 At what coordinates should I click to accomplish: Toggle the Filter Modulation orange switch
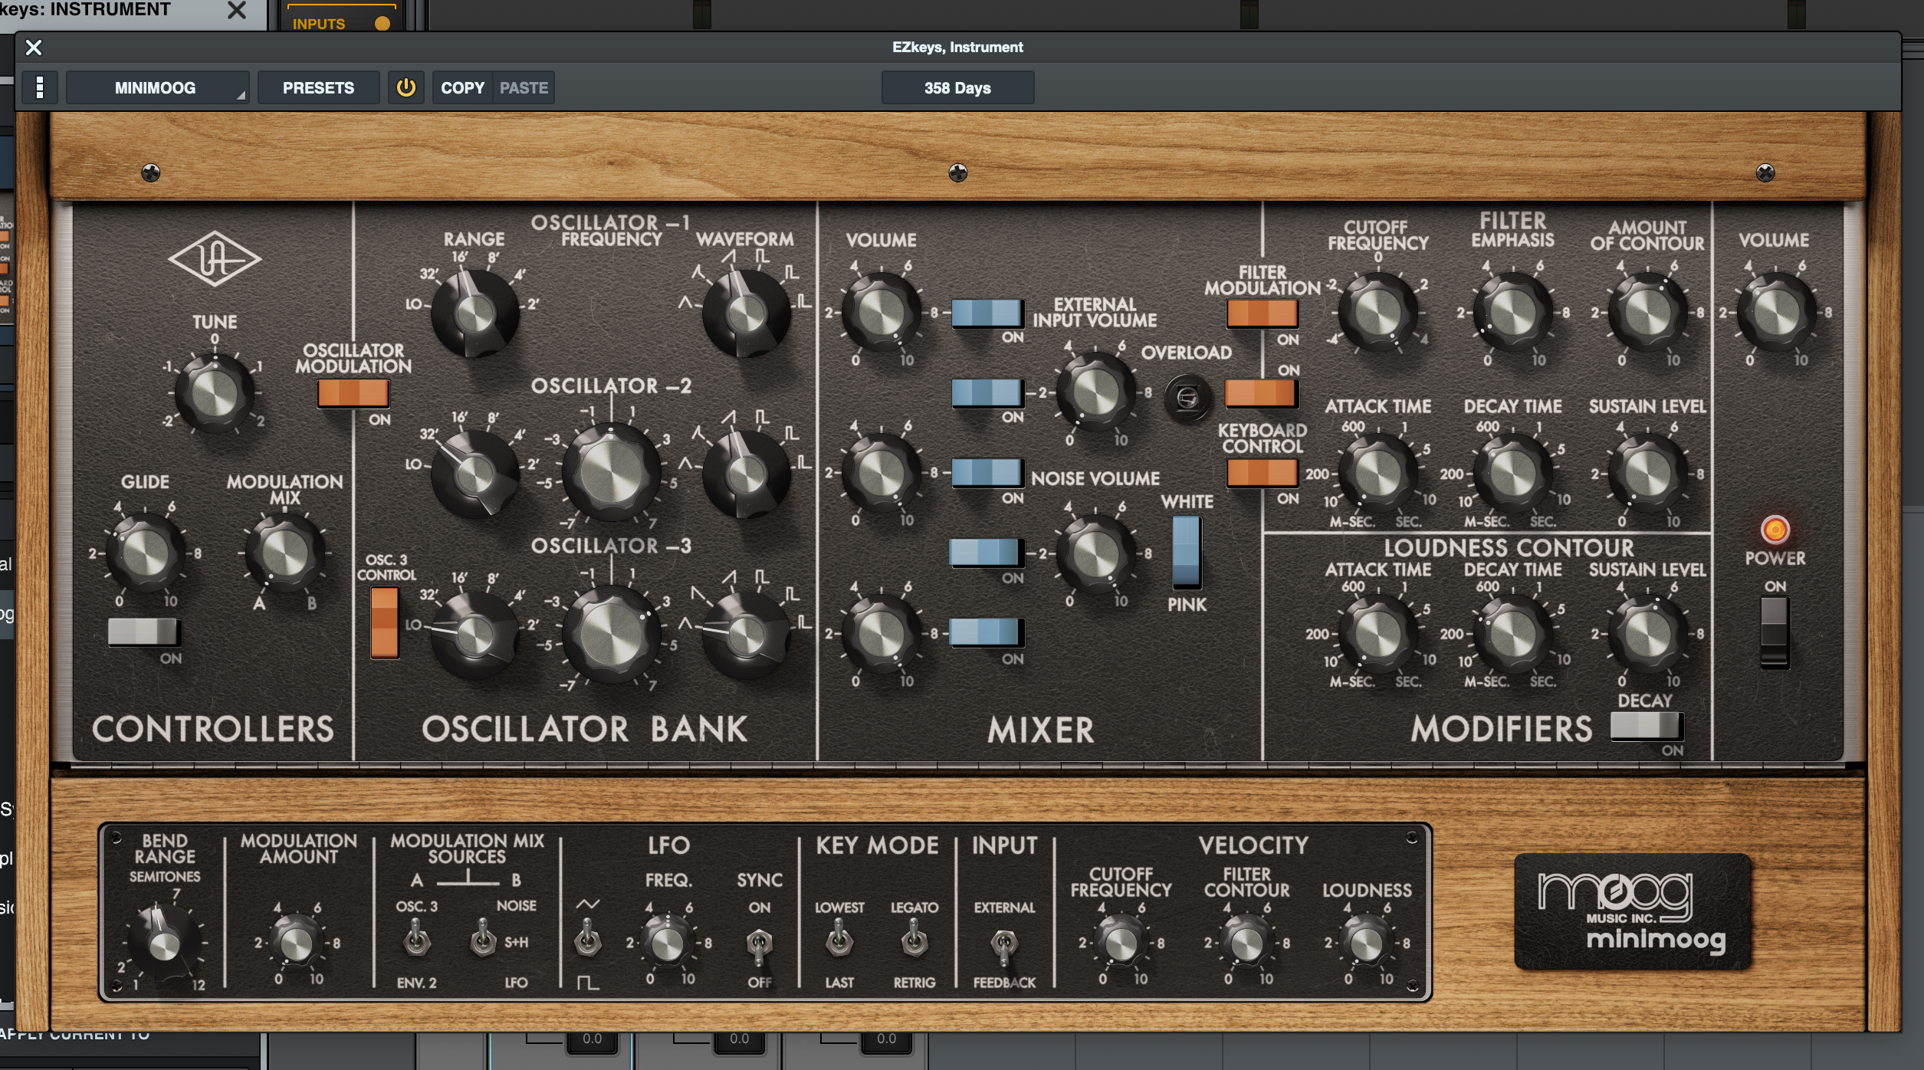(x=1262, y=313)
